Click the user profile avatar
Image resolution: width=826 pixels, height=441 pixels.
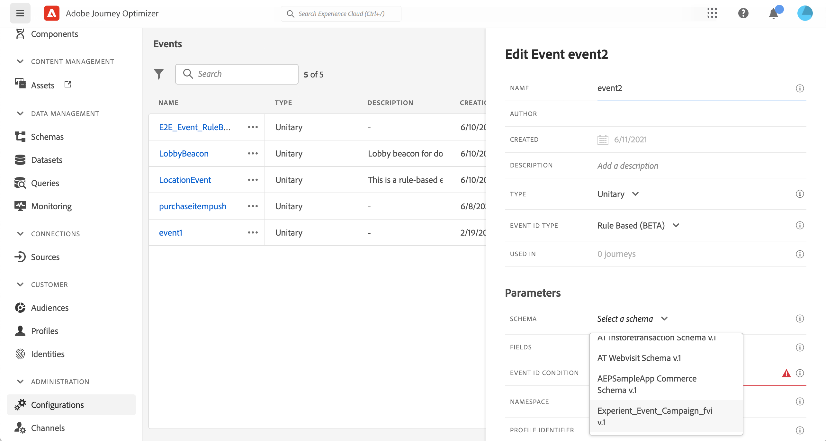[805, 14]
